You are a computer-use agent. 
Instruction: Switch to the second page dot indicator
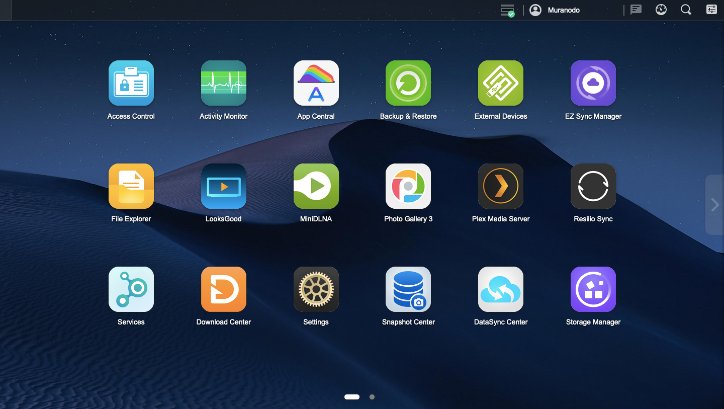[372, 397]
